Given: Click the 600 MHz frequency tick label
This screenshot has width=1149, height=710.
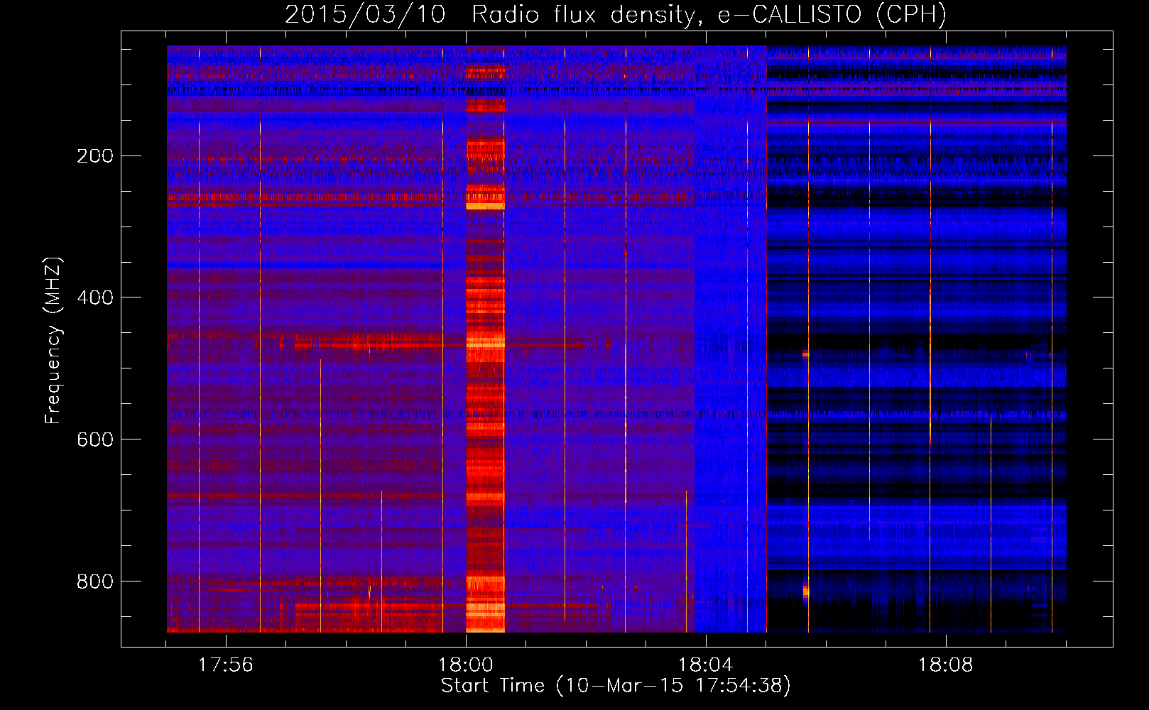Looking at the screenshot, I should [x=95, y=439].
